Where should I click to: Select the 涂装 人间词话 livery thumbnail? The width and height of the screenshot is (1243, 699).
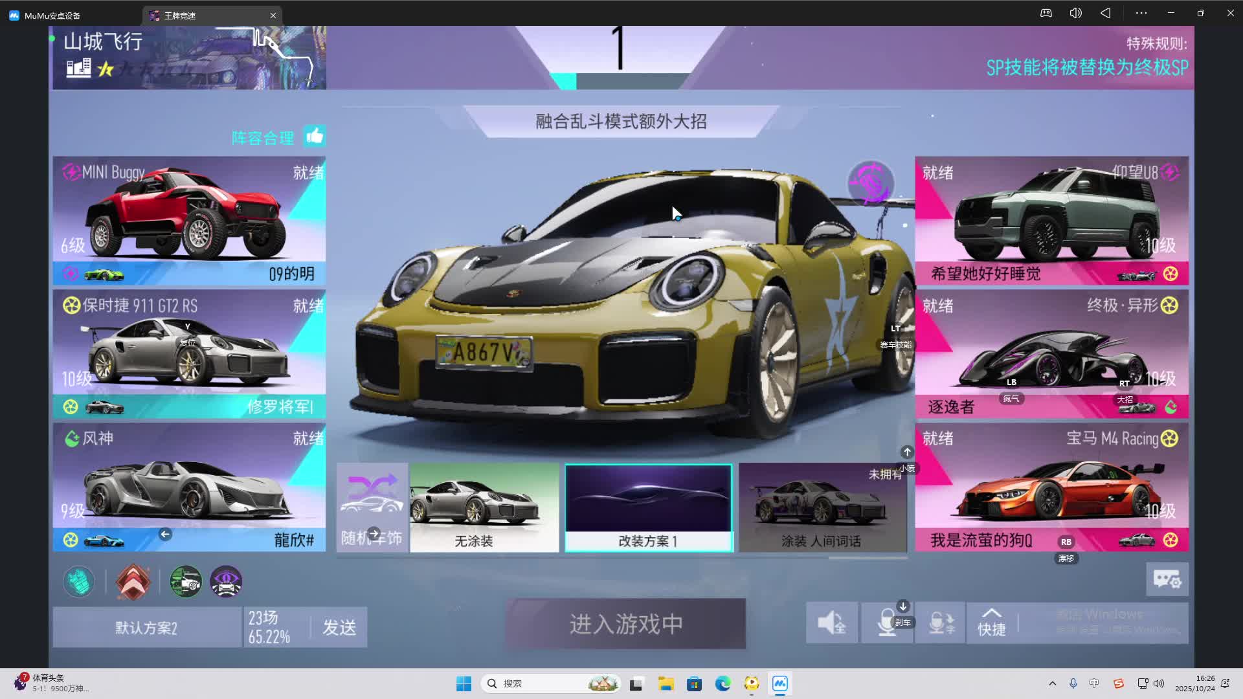[x=822, y=507]
